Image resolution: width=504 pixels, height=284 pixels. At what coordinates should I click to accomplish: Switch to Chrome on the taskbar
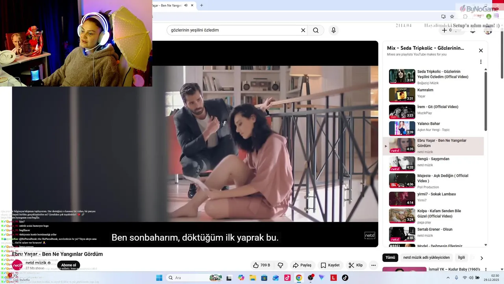click(299, 278)
